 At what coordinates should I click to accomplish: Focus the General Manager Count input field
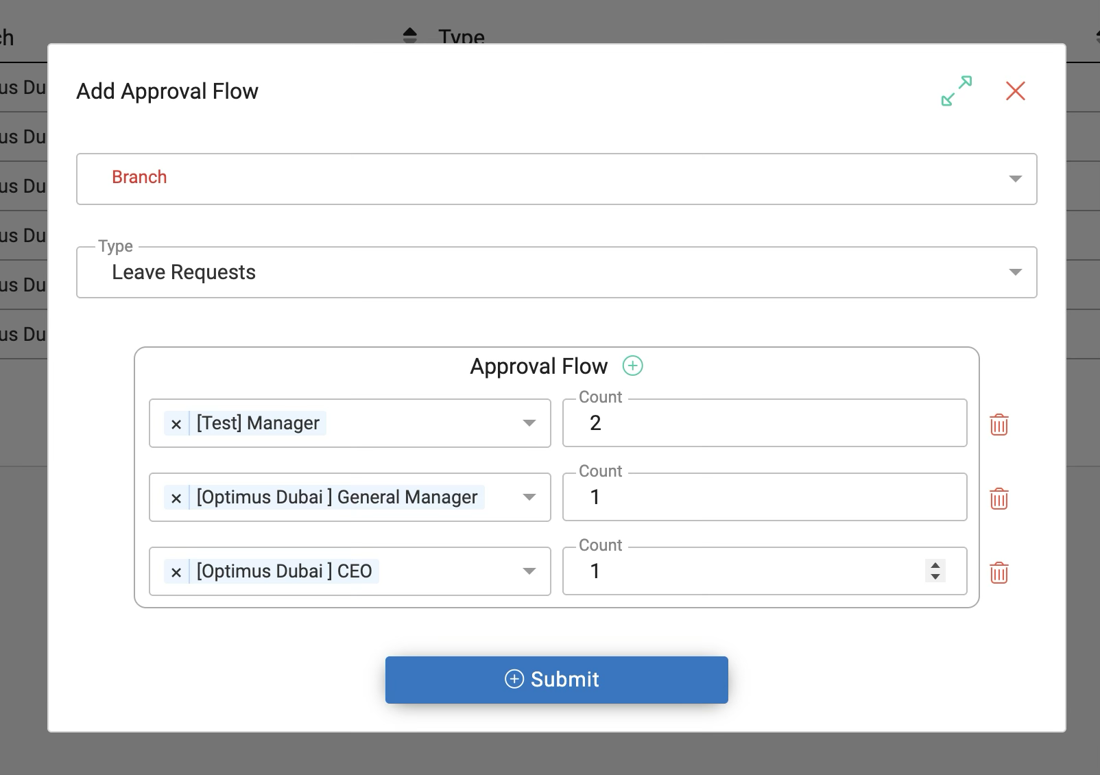click(x=764, y=497)
